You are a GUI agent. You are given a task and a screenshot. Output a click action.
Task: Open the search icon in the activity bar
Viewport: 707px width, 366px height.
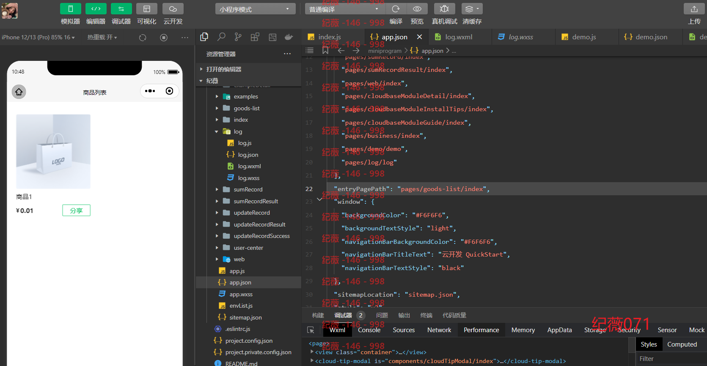point(221,37)
